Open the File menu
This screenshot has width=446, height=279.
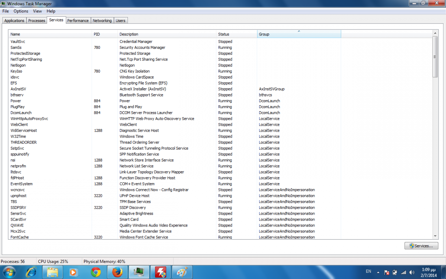[x=6, y=11]
